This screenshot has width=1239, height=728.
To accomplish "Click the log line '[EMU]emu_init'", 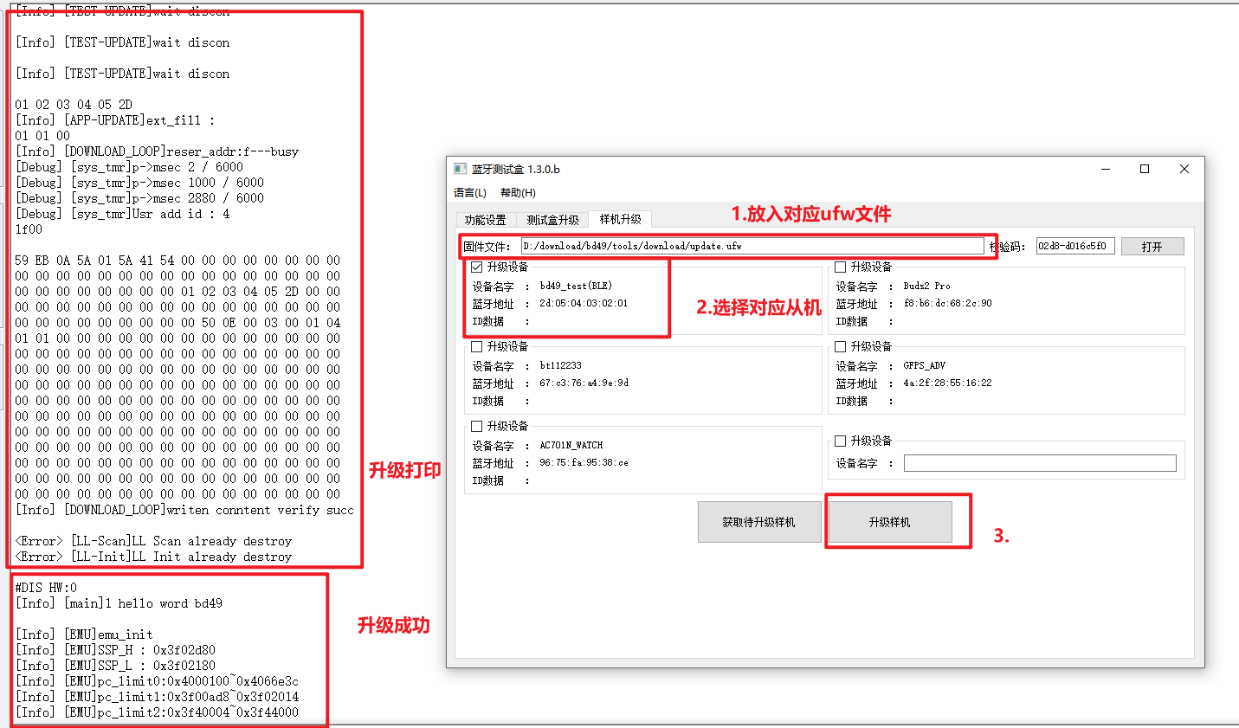I will 84,635.
